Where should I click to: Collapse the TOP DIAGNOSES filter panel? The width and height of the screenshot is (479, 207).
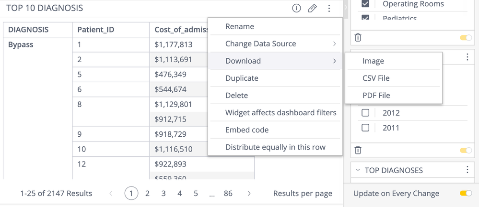click(x=358, y=170)
